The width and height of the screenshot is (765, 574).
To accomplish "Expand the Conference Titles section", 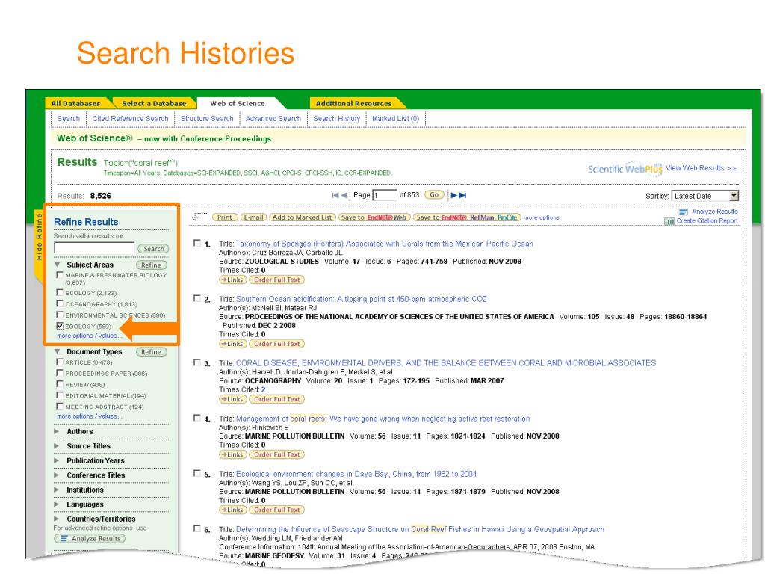I will (57, 475).
